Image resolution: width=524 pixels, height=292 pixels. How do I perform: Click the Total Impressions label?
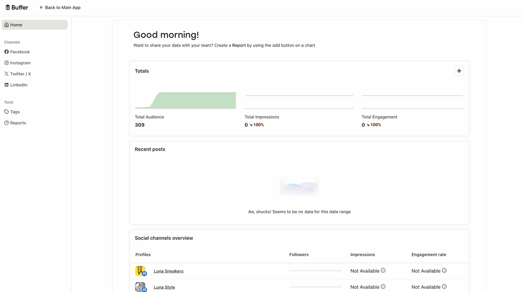click(262, 117)
